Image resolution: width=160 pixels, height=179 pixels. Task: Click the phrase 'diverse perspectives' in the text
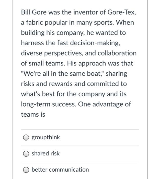(x=52, y=53)
